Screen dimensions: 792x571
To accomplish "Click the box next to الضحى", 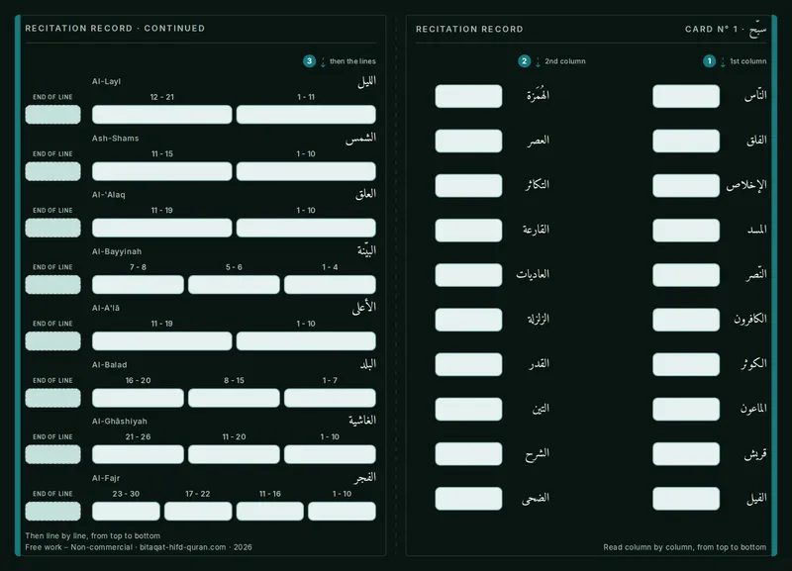I will pos(468,499).
